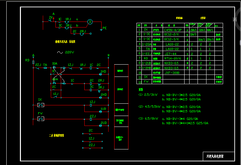This screenshot has height=165, width=241.
Task: Select the 20A/1 rating cell
Action: coord(193,30)
